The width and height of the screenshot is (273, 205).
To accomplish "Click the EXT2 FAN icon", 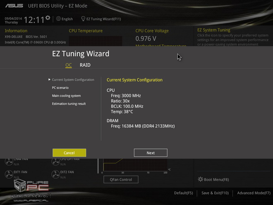I will click(x=55, y=174).
